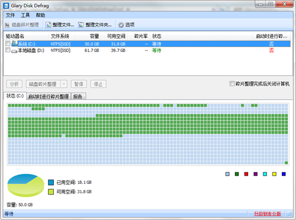
Task: Click the 31.8 GB cell in C: row
Action: pos(118,44)
